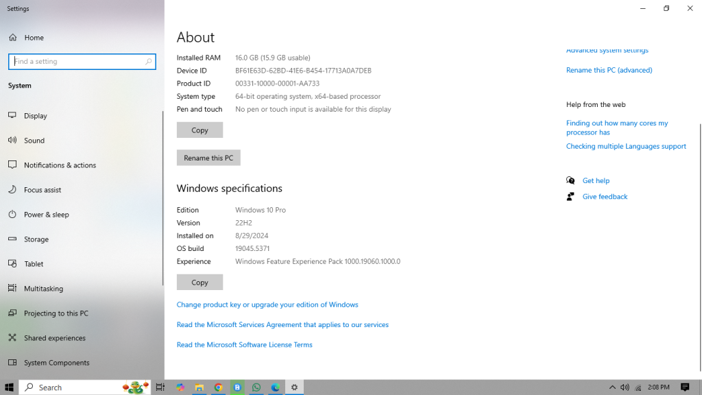
Task: Read the Microsoft Services Agreement link
Action: click(282, 324)
